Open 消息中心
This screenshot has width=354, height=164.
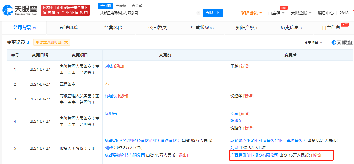coord(326,13)
